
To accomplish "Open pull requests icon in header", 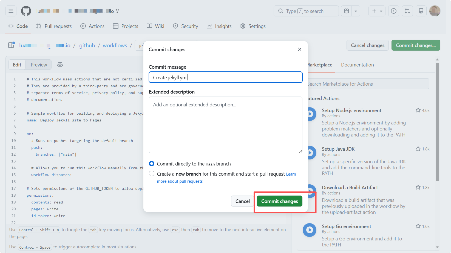I will pyautogui.click(x=407, y=11).
